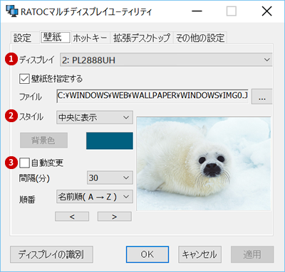Click the キャンセル button
Viewport: 285px width, 272px height.
tap(199, 254)
